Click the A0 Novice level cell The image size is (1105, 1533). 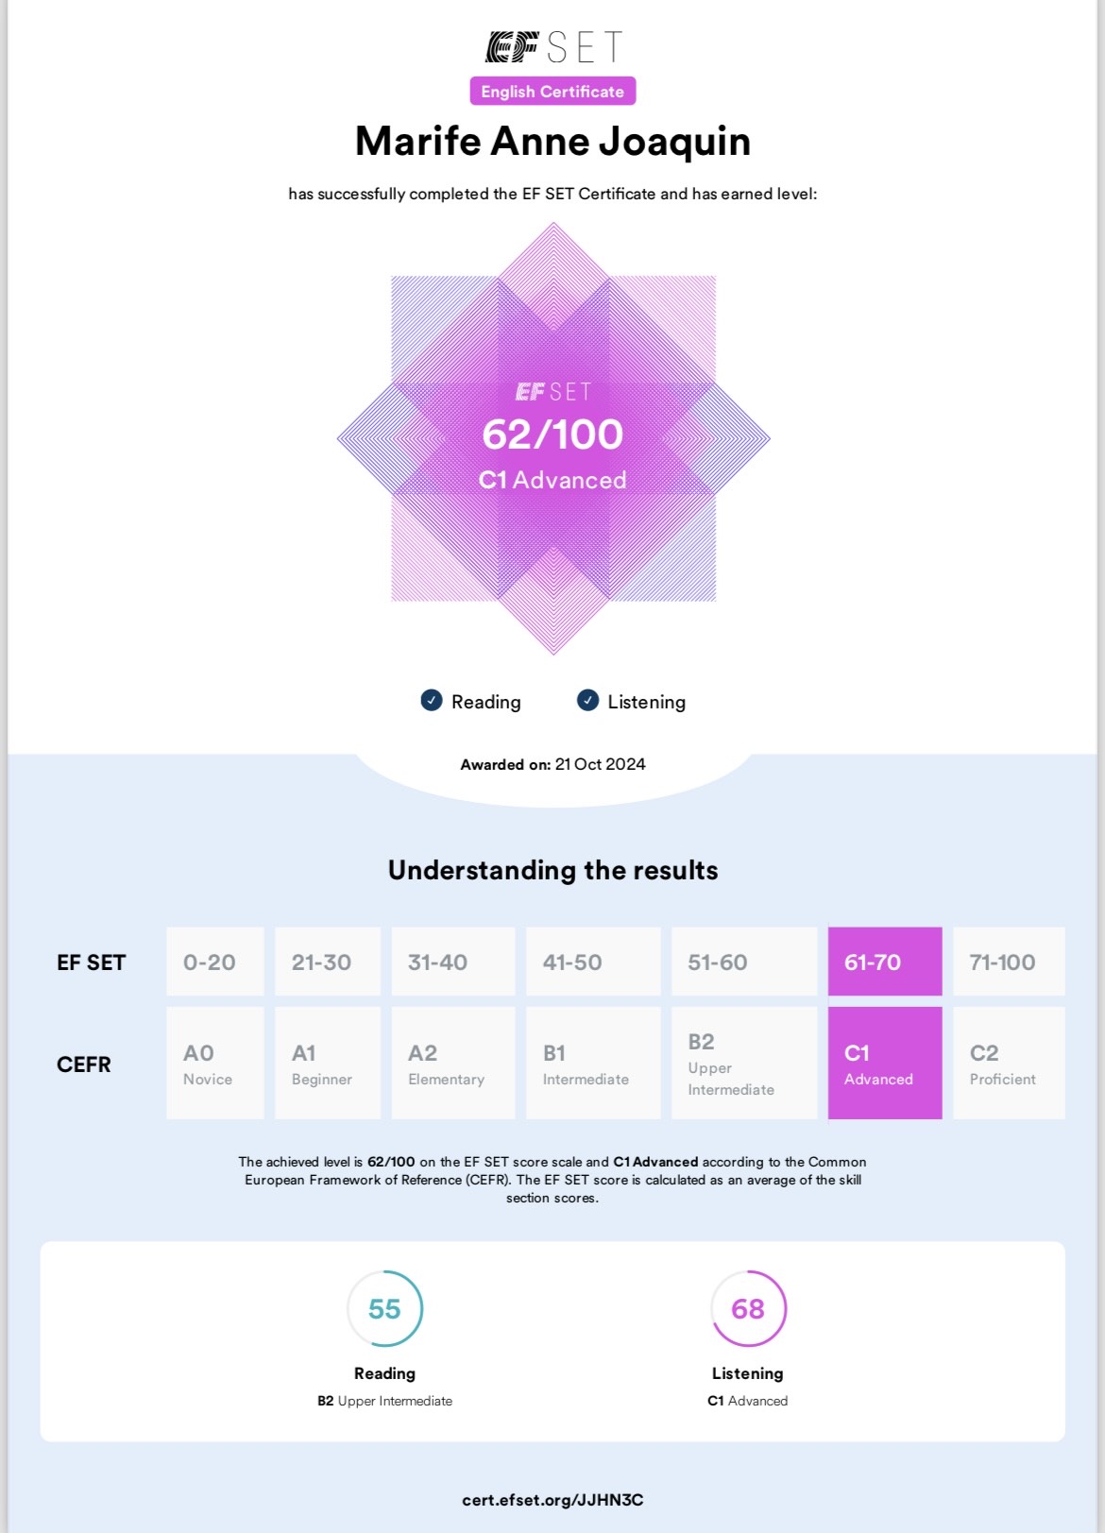pos(214,1063)
